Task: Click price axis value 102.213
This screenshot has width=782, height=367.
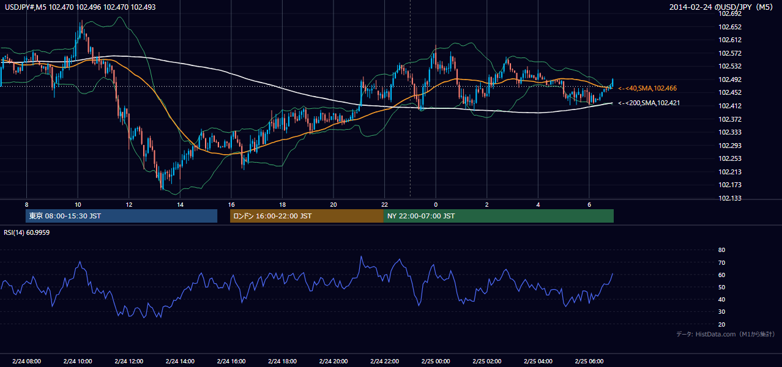Action: pyautogui.click(x=729, y=172)
